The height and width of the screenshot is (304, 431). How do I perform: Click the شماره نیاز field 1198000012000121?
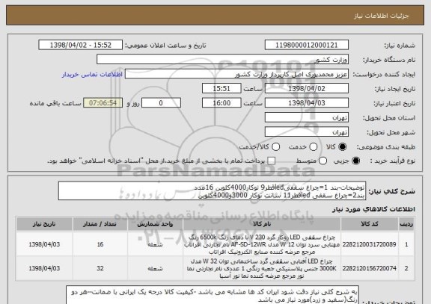click(307, 45)
